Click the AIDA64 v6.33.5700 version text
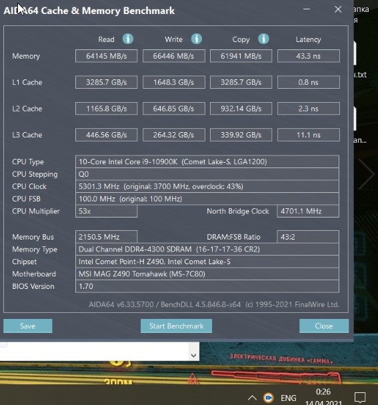 point(214,304)
